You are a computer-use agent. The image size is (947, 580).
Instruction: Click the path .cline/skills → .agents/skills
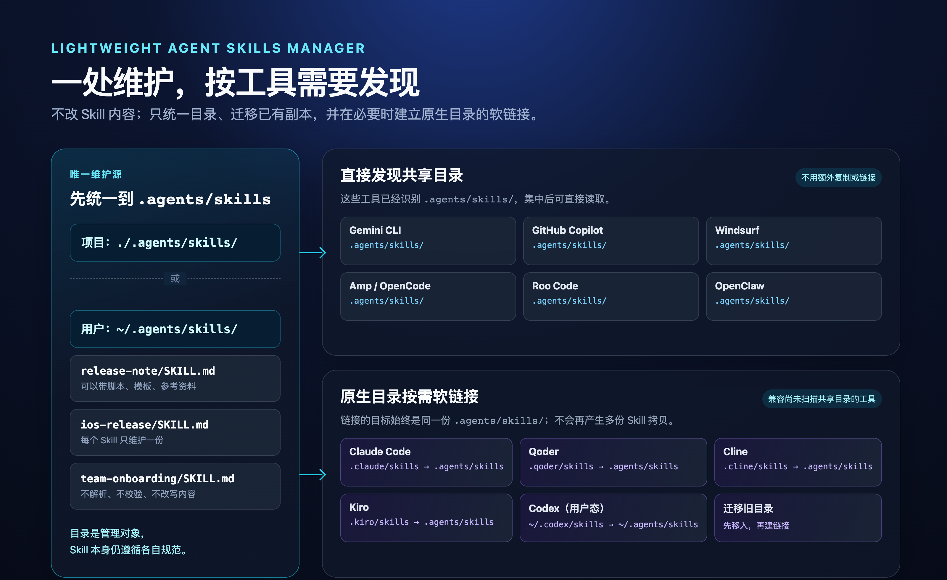click(x=798, y=467)
